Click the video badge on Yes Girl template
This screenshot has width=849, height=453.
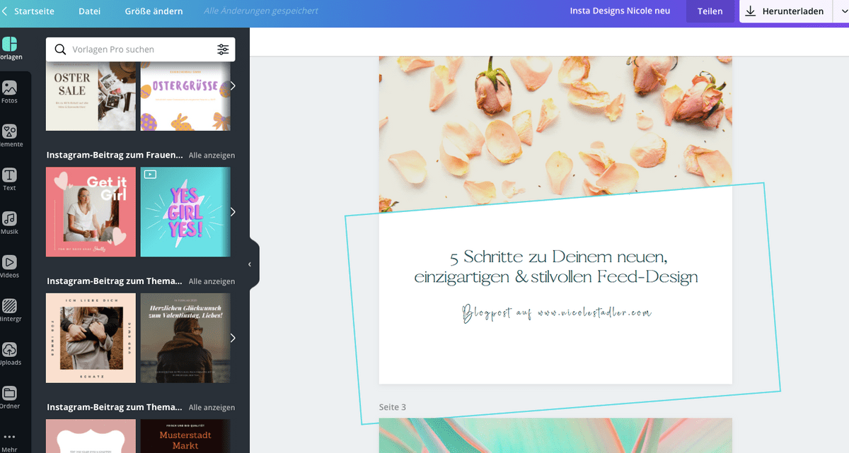point(150,174)
